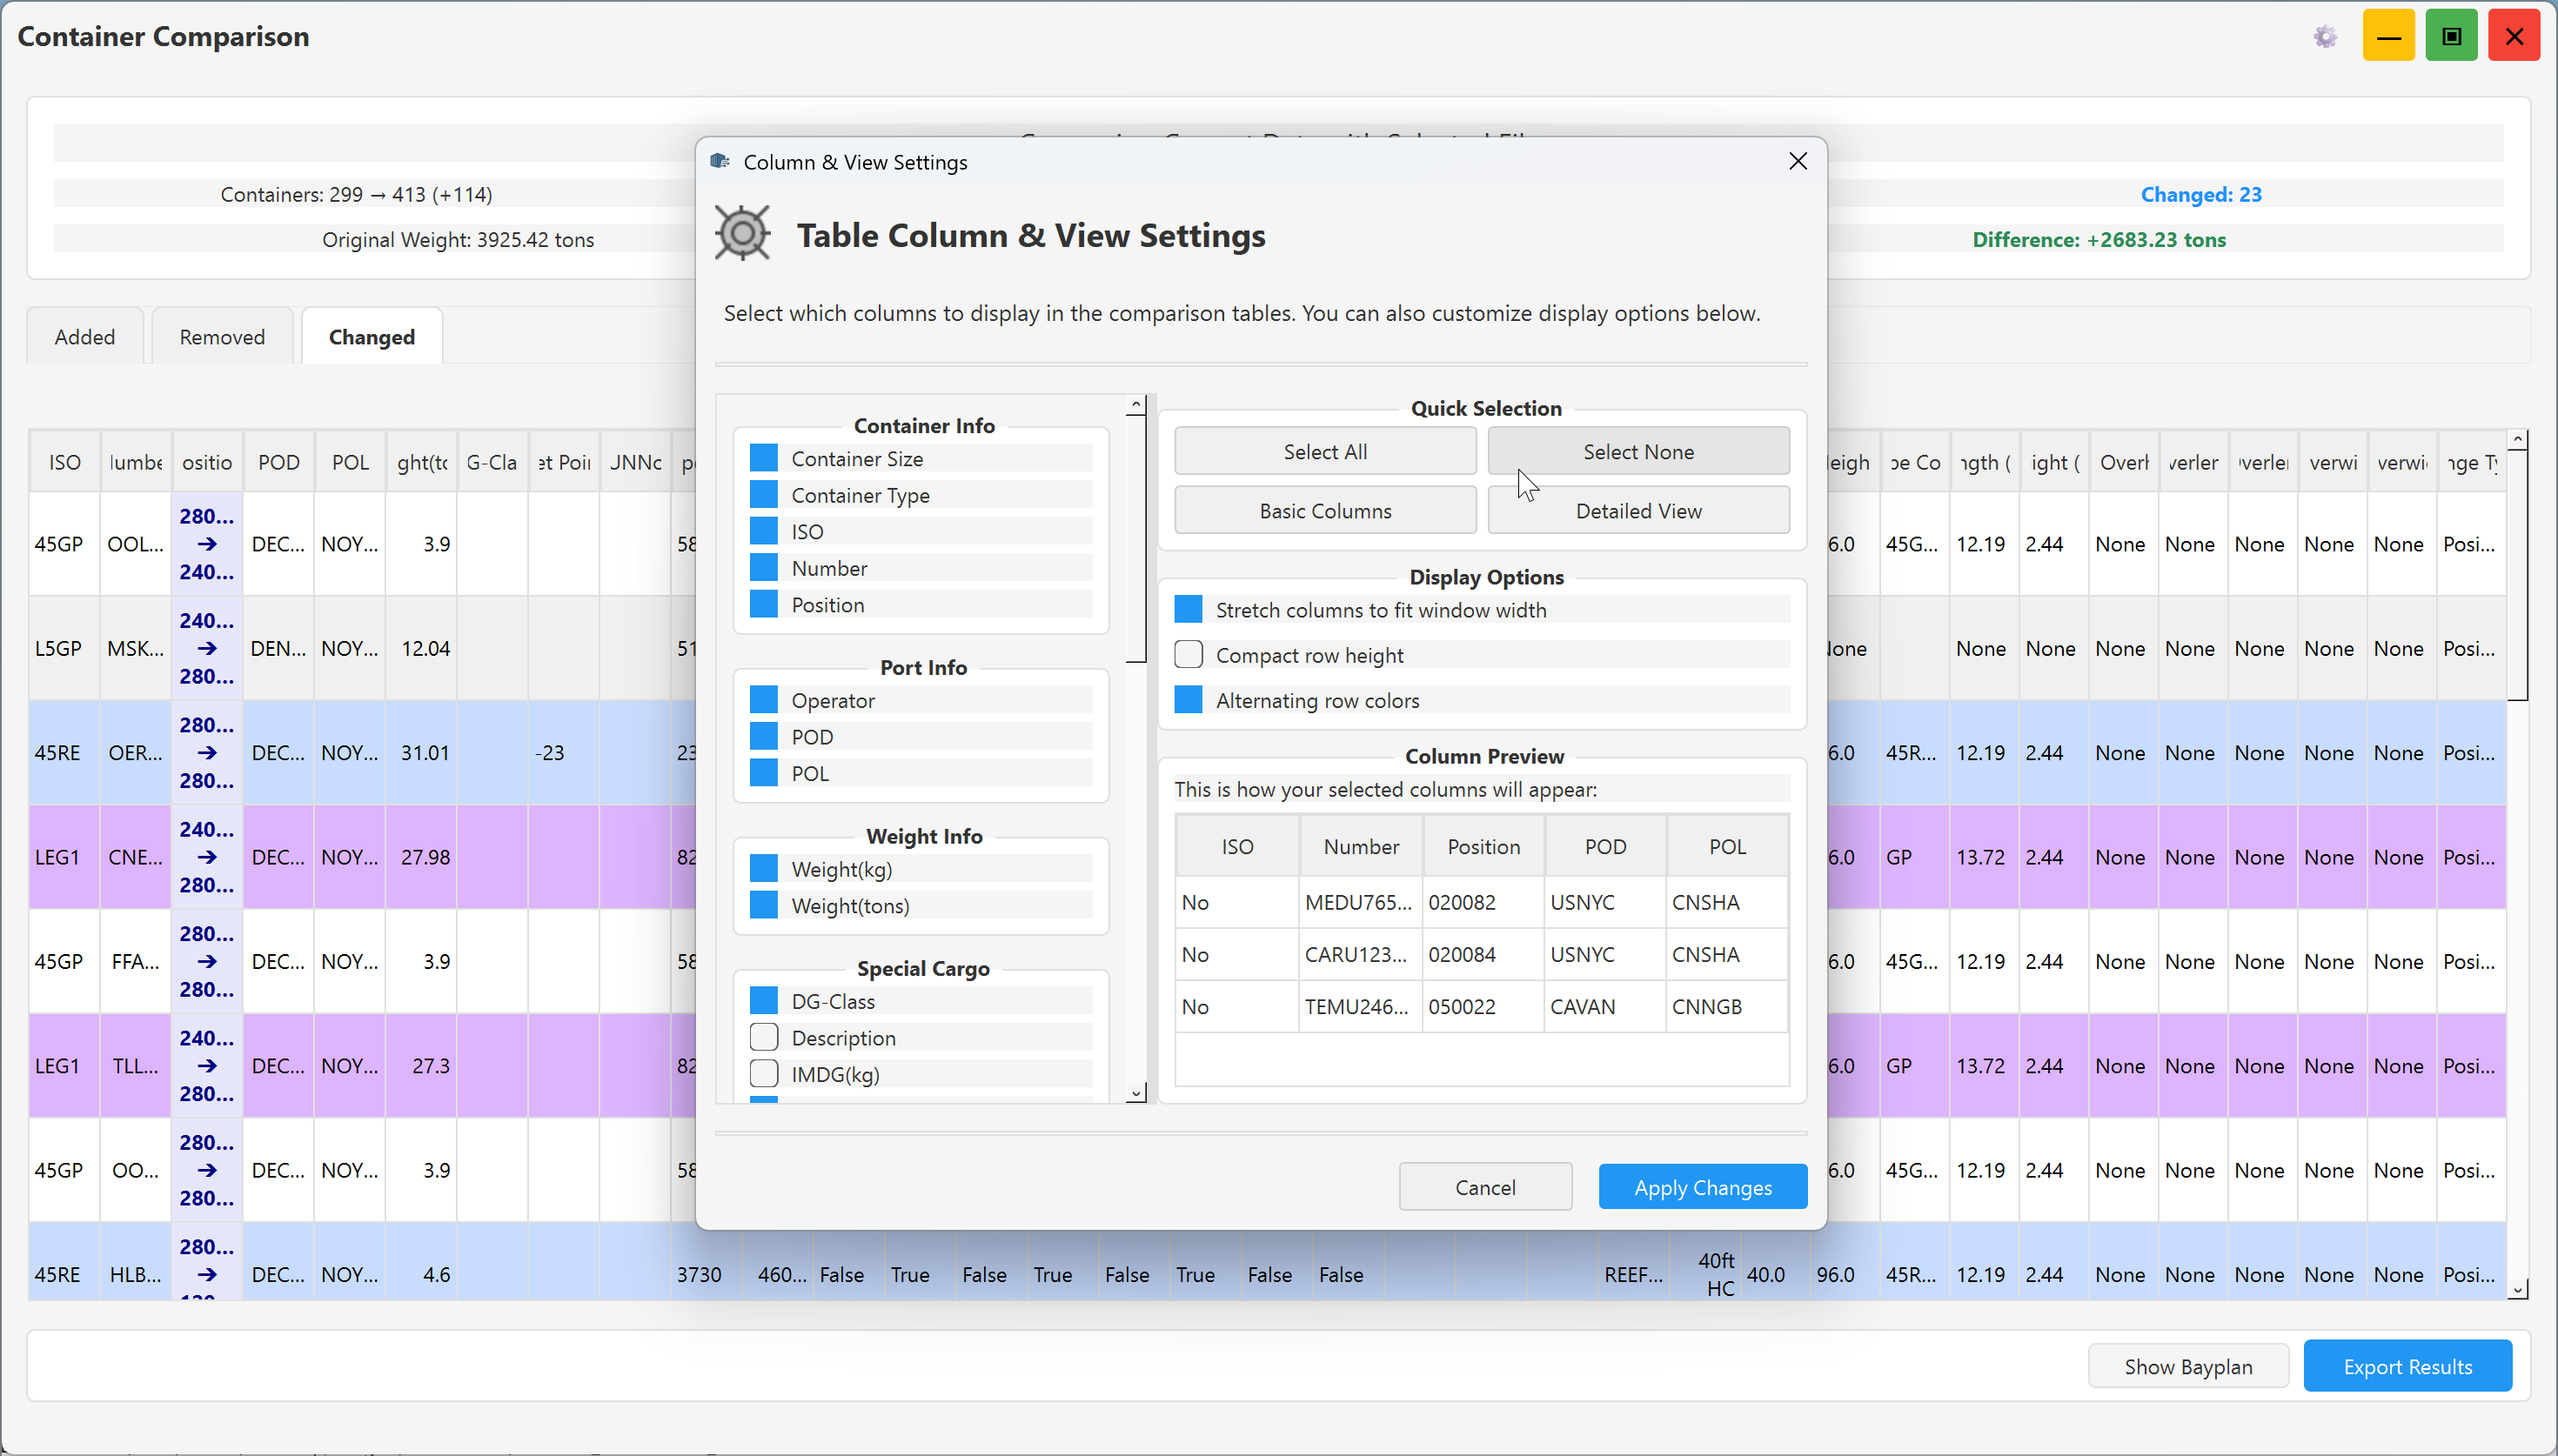The height and width of the screenshot is (1456, 2558).
Task: Cancel the column settings dialog
Action: [1485, 1187]
